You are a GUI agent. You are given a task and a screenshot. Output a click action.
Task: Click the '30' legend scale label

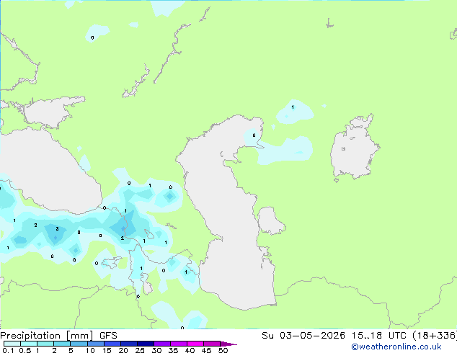(156, 350)
